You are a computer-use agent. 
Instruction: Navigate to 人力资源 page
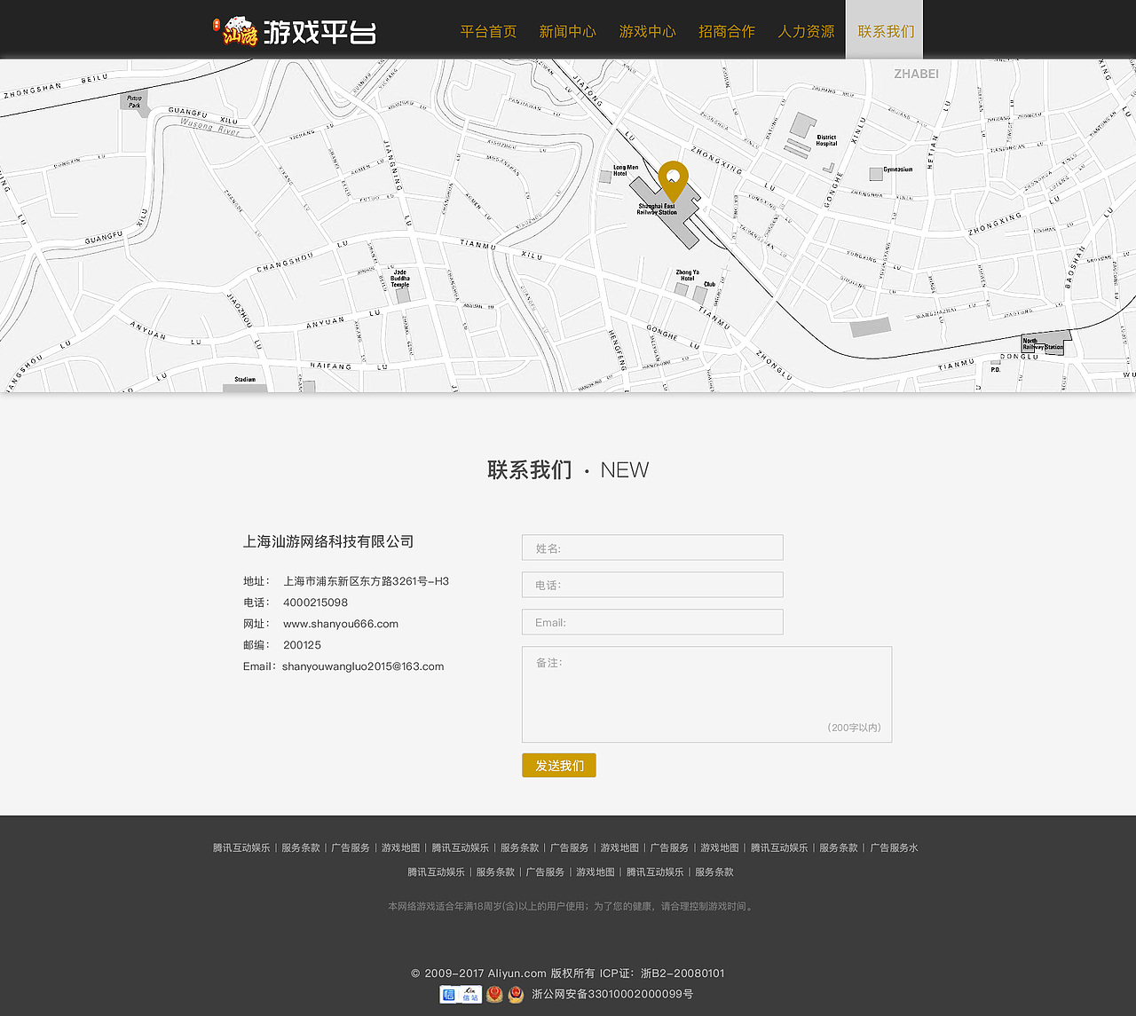[x=806, y=31]
